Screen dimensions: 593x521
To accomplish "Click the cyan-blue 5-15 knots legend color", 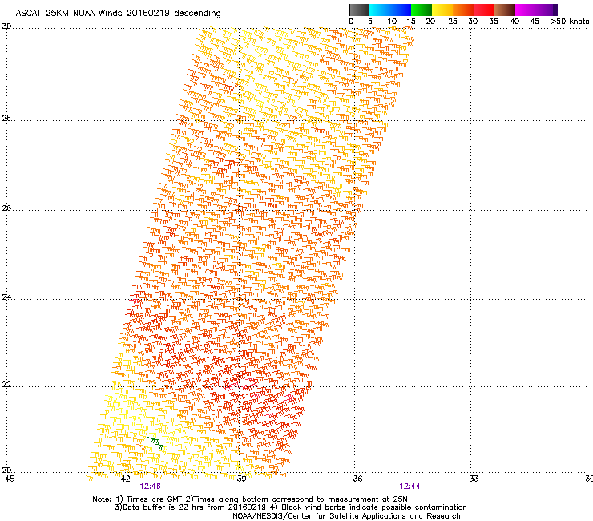I will tap(390, 10).
